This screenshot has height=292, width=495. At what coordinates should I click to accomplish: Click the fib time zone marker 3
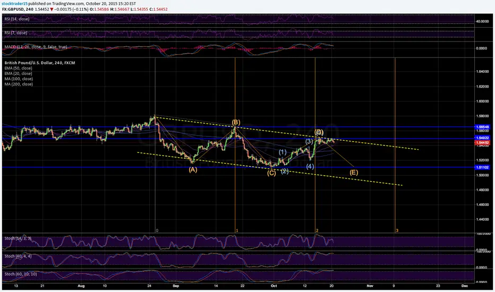pyautogui.click(x=397, y=230)
